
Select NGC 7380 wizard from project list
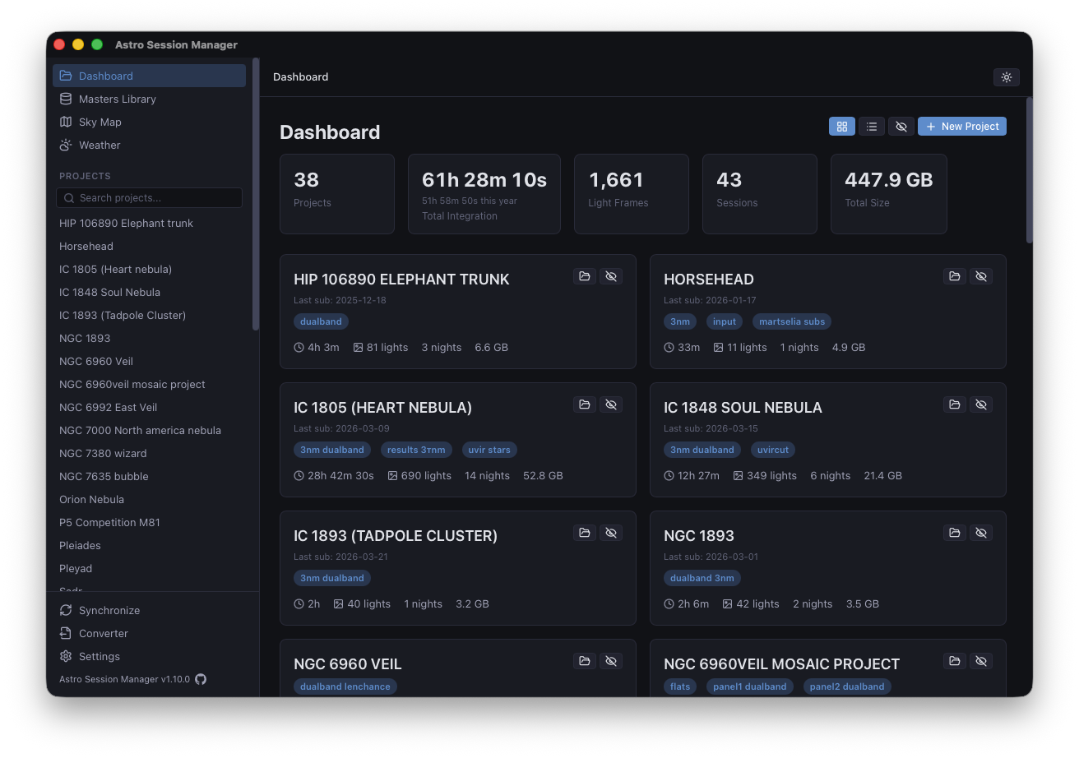point(102,453)
